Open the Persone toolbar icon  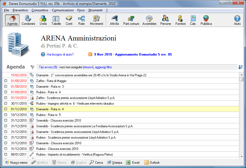click(166, 20)
